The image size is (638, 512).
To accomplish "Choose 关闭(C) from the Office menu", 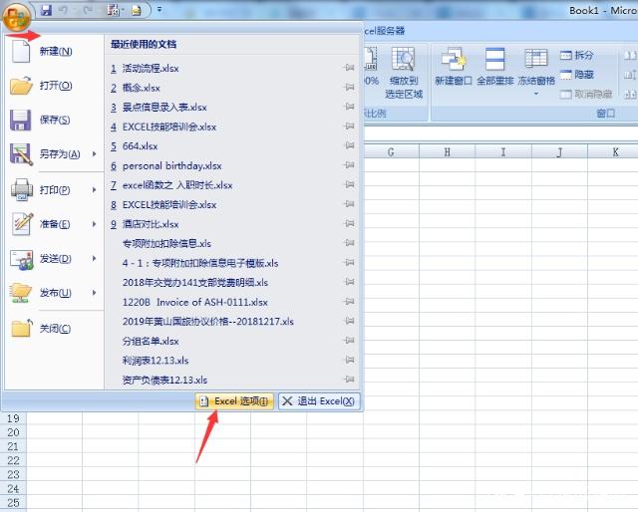I will [x=55, y=329].
